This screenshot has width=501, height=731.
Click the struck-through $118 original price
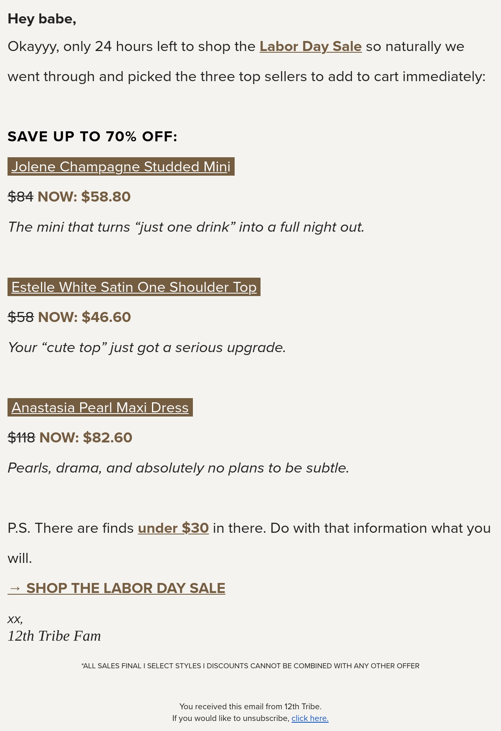(x=21, y=437)
